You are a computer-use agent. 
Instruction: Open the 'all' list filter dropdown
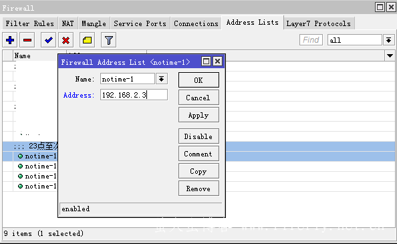click(x=388, y=40)
